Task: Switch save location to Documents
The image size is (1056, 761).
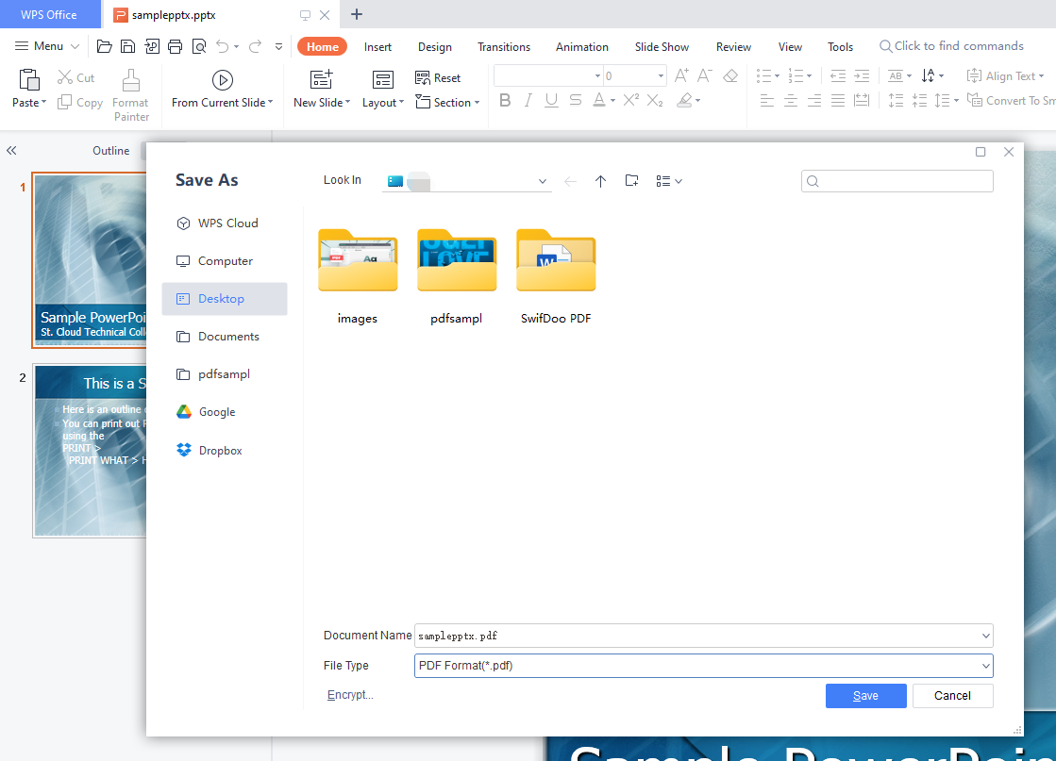Action: tap(229, 336)
